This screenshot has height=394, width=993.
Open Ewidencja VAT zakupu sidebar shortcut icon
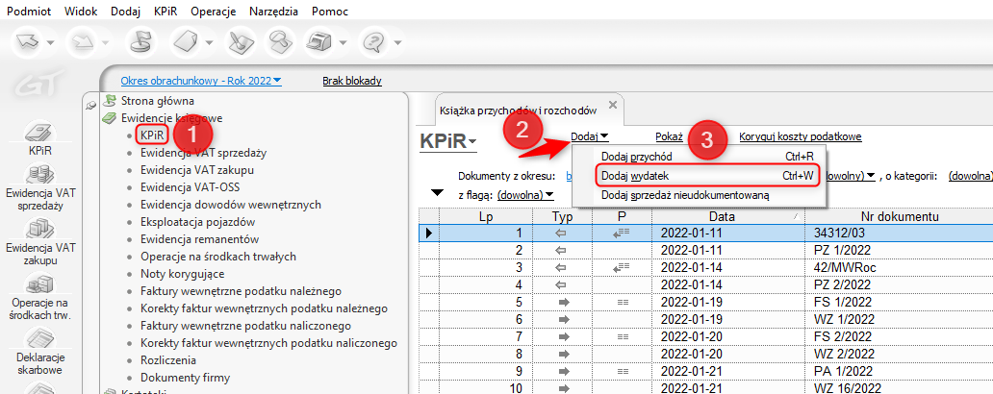click(39, 228)
